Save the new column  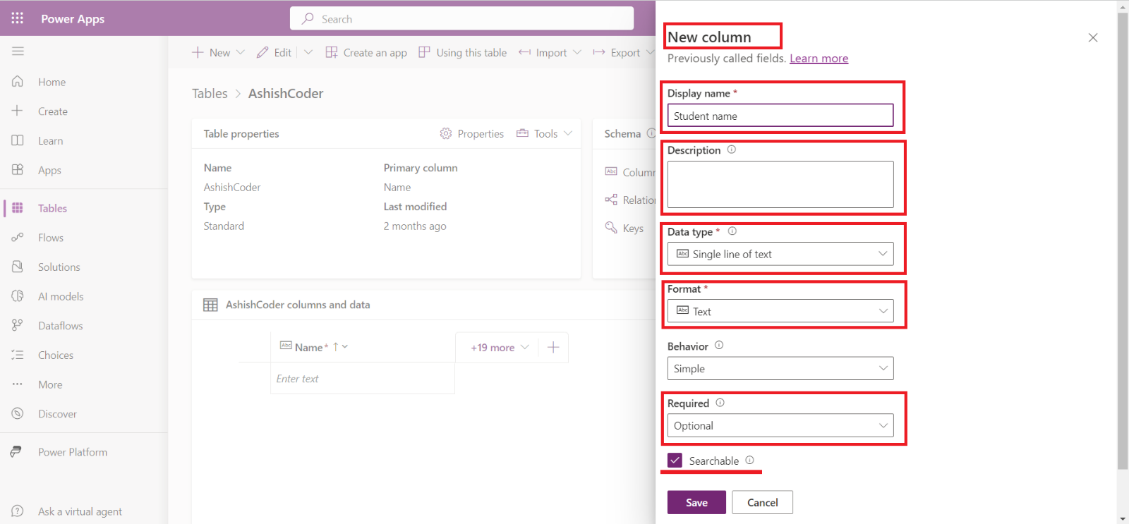click(696, 502)
